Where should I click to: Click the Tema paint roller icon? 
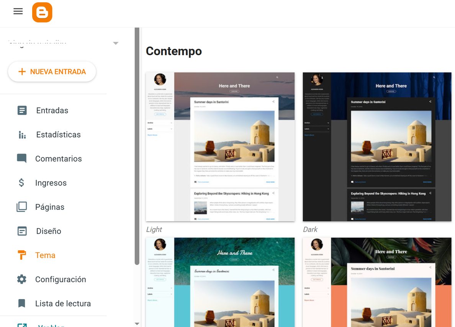pyautogui.click(x=22, y=255)
